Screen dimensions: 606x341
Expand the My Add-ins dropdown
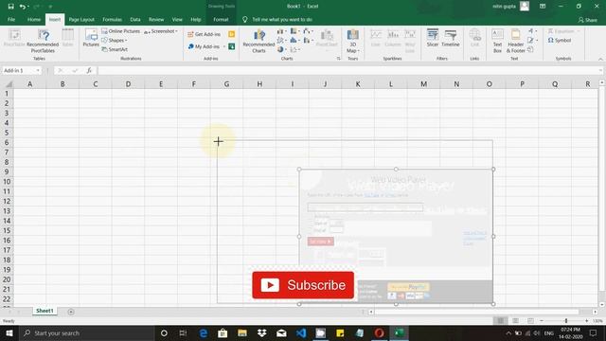[224, 46]
